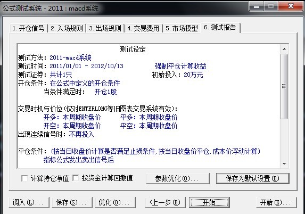Viewport: 305px width, 214px height.
Task: Click the 在公式中定义的开仓条件 text
Action: (x=85, y=83)
